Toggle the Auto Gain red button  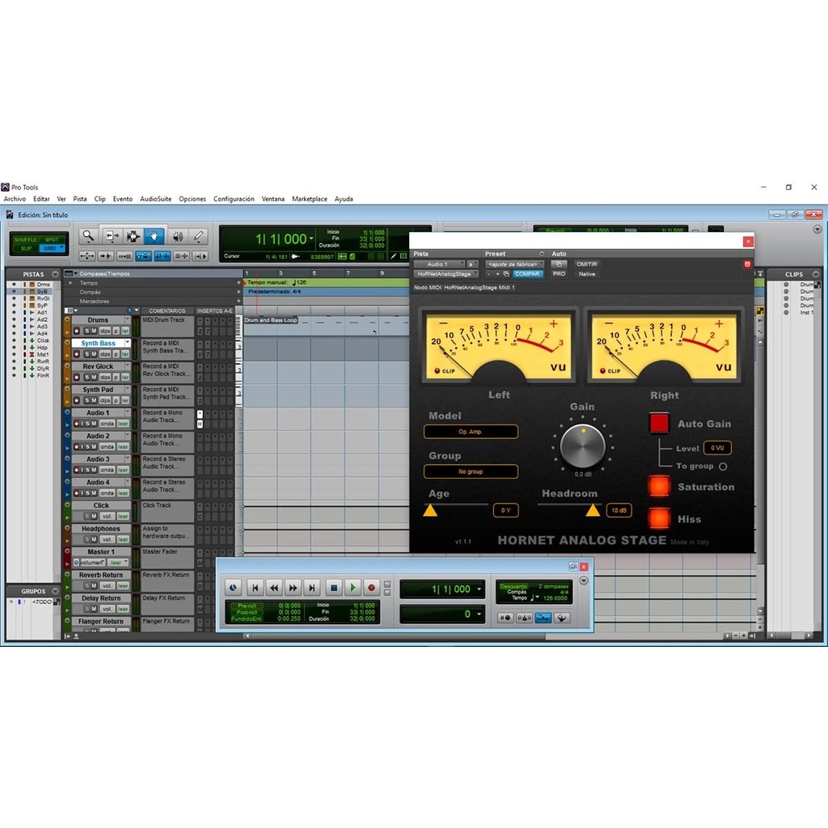point(658,424)
